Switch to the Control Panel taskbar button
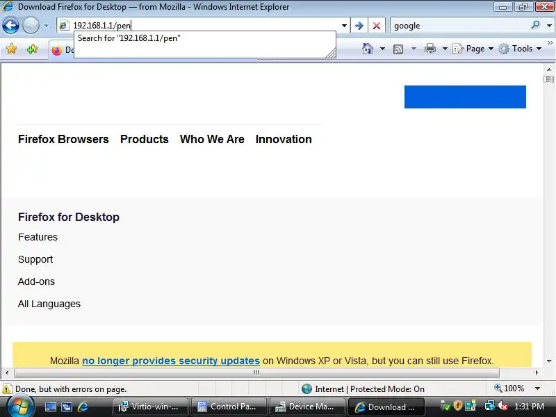Image resolution: width=556 pixels, height=417 pixels. click(x=229, y=407)
